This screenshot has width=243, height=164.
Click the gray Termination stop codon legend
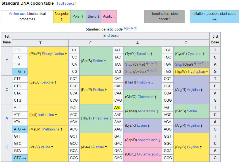coord(164,17)
